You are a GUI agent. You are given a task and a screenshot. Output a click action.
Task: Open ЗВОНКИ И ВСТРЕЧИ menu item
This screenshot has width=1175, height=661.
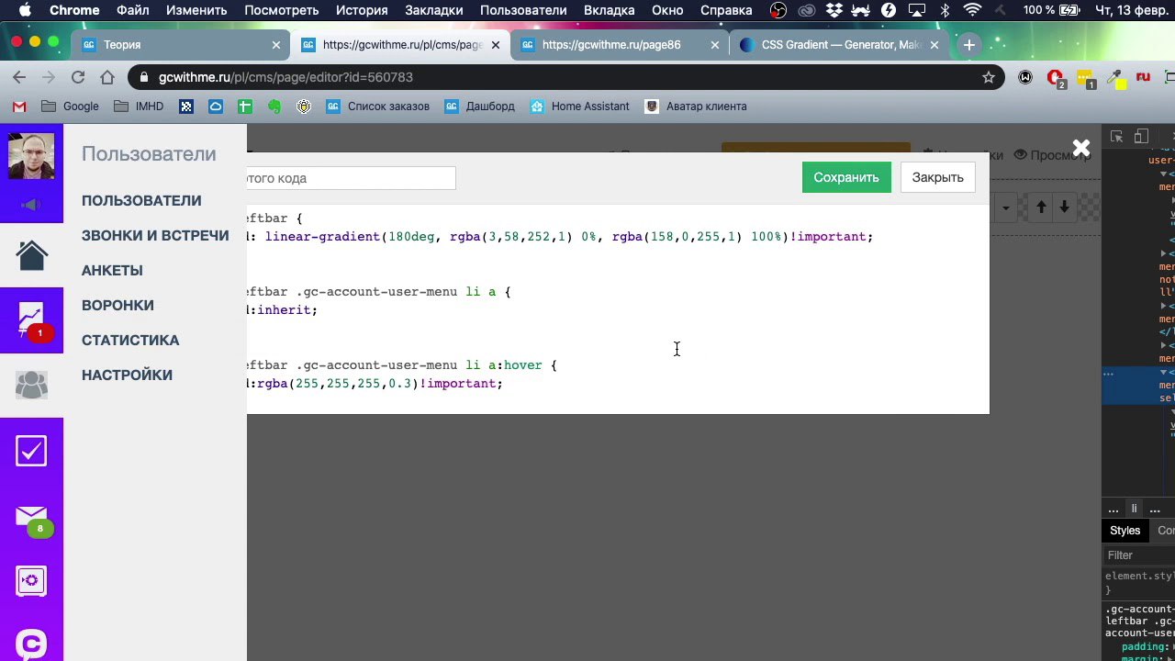point(155,235)
